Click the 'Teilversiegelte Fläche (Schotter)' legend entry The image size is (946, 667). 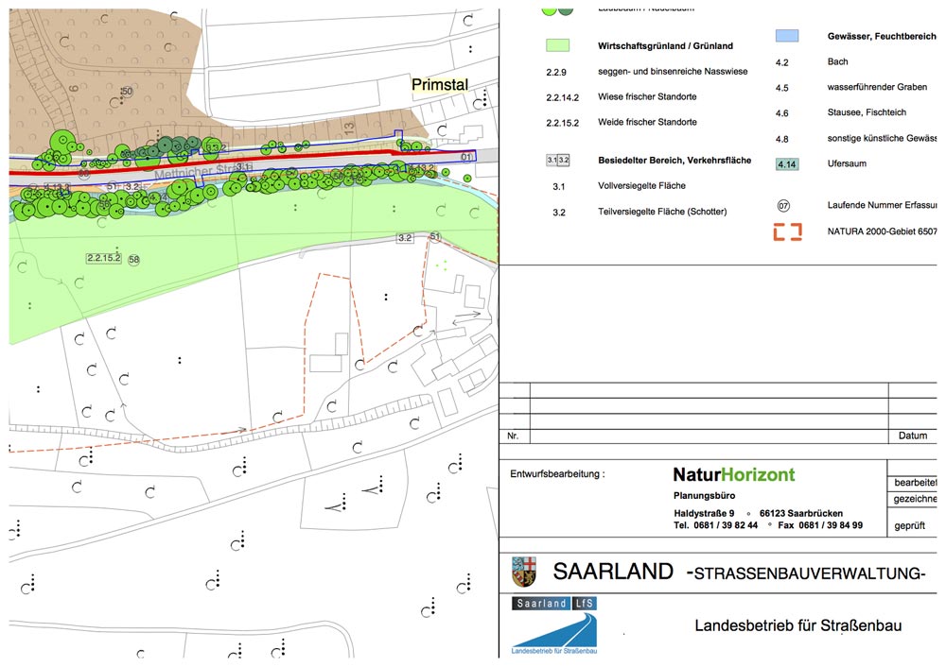point(662,212)
